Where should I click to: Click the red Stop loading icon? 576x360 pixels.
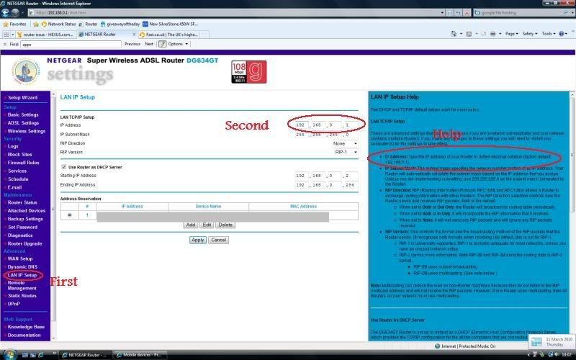click(467, 12)
